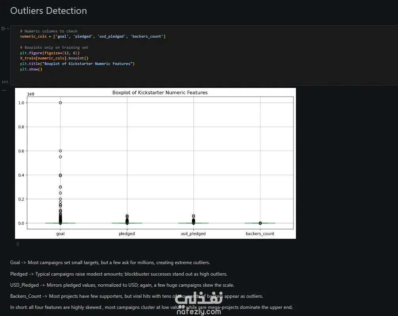Place cursor on the plt.show() line

(31, 69)
